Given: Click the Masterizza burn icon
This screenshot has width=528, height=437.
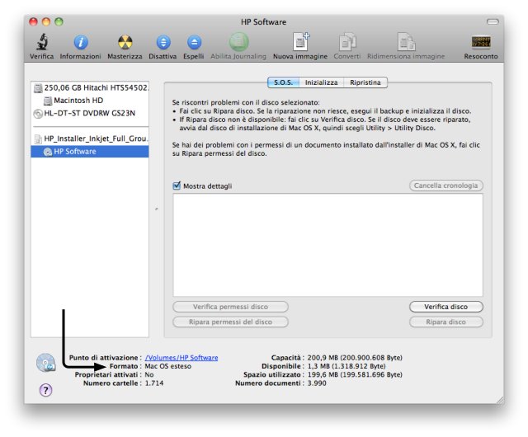Looking at the screenshot, I should [x=125, y=42].
